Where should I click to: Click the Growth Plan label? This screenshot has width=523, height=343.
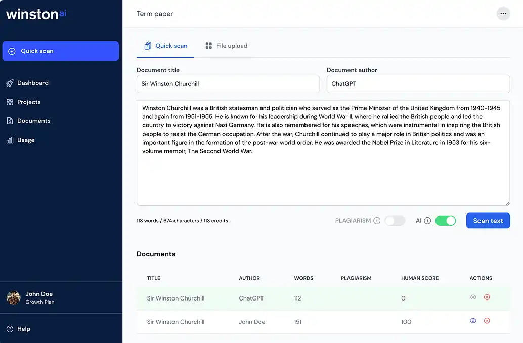click(40, 302)
